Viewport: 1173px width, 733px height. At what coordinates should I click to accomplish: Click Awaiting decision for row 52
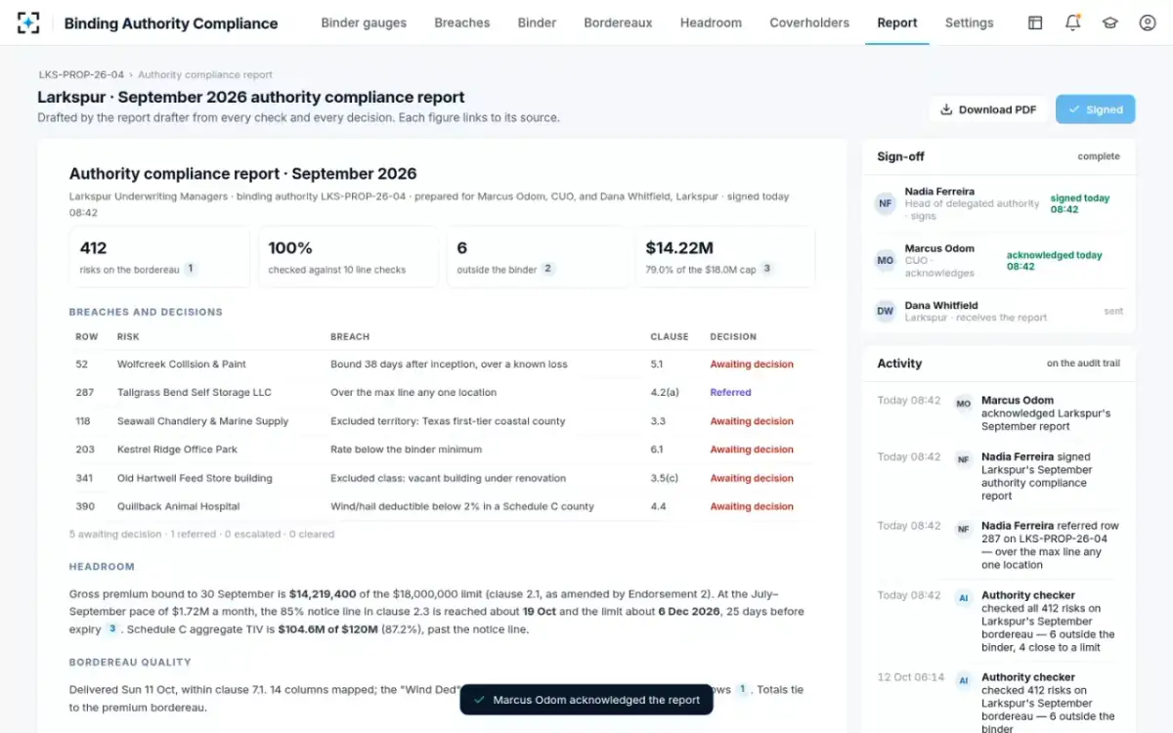point(752,365)
